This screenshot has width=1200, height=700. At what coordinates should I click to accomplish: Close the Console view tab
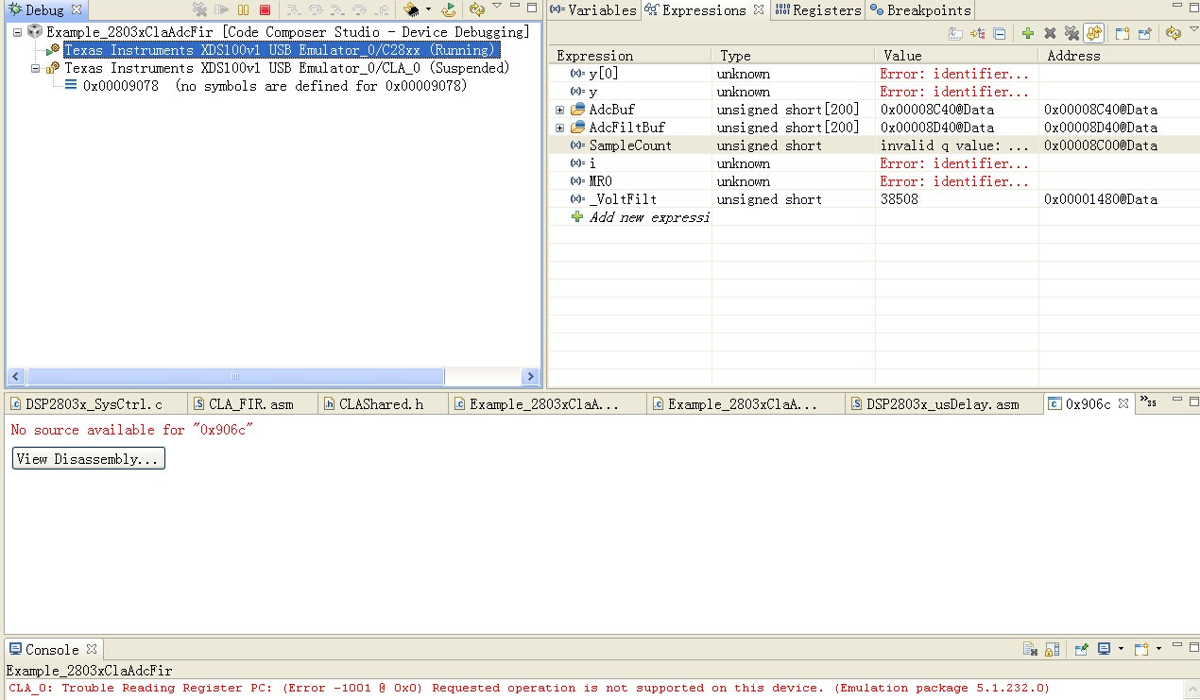(x=92, y=650)
